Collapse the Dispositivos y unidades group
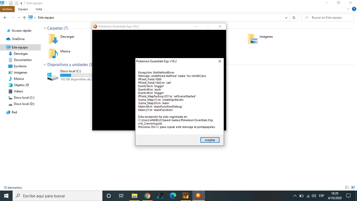 (45, 65)
